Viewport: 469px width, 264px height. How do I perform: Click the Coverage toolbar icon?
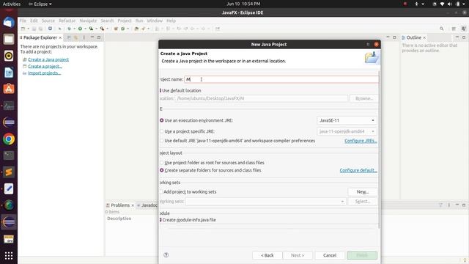click(x=91, y=29)
